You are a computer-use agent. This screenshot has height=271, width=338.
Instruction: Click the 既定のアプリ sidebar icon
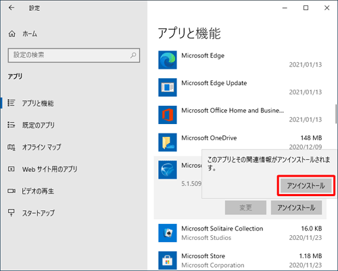coord(11,125)
